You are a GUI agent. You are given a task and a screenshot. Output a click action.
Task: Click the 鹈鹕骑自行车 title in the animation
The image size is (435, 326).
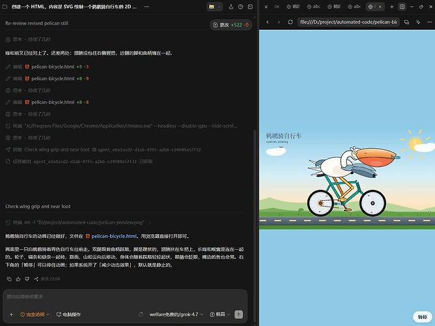283,136
